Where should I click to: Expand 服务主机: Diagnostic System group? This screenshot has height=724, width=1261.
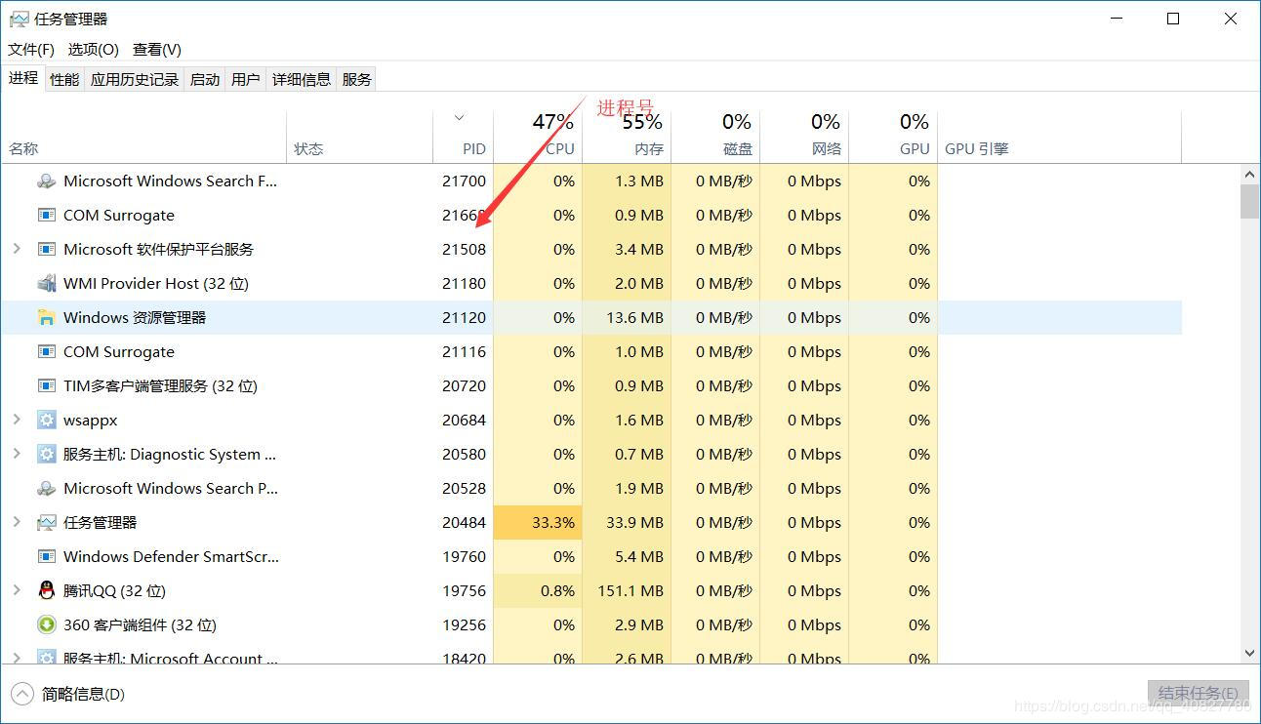[x=17, y=454]
